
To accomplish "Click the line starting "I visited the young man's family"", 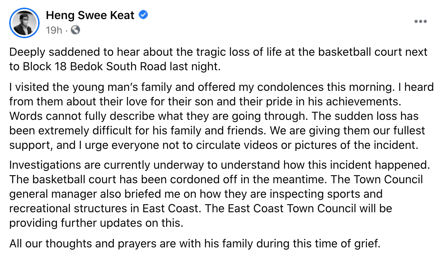I will tap(221, 87).
